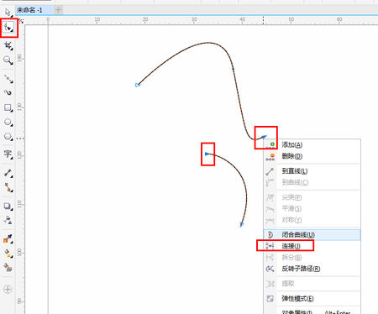The height and width of the screenshot is (314, 378).
Task: Select the Freehand line tool
Action: [8, 79]
